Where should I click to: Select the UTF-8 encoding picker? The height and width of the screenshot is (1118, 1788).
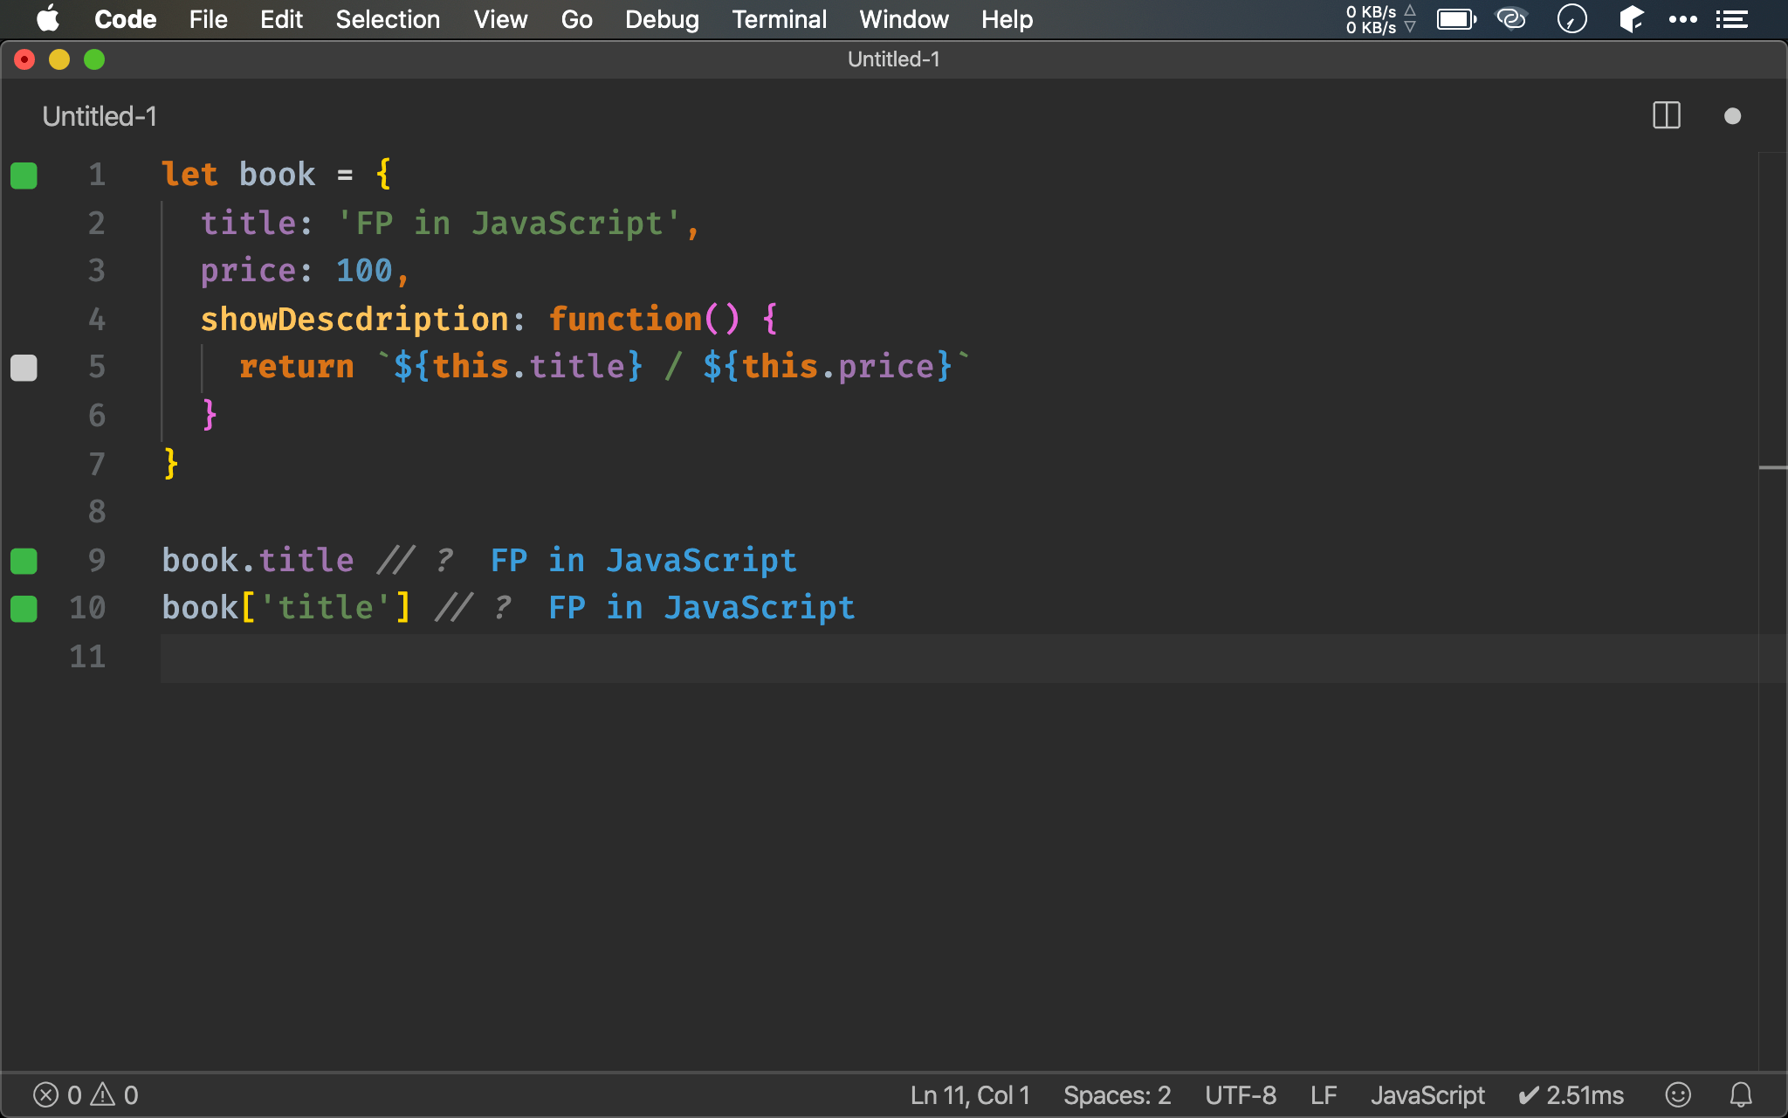(x=1240, y=1094)
